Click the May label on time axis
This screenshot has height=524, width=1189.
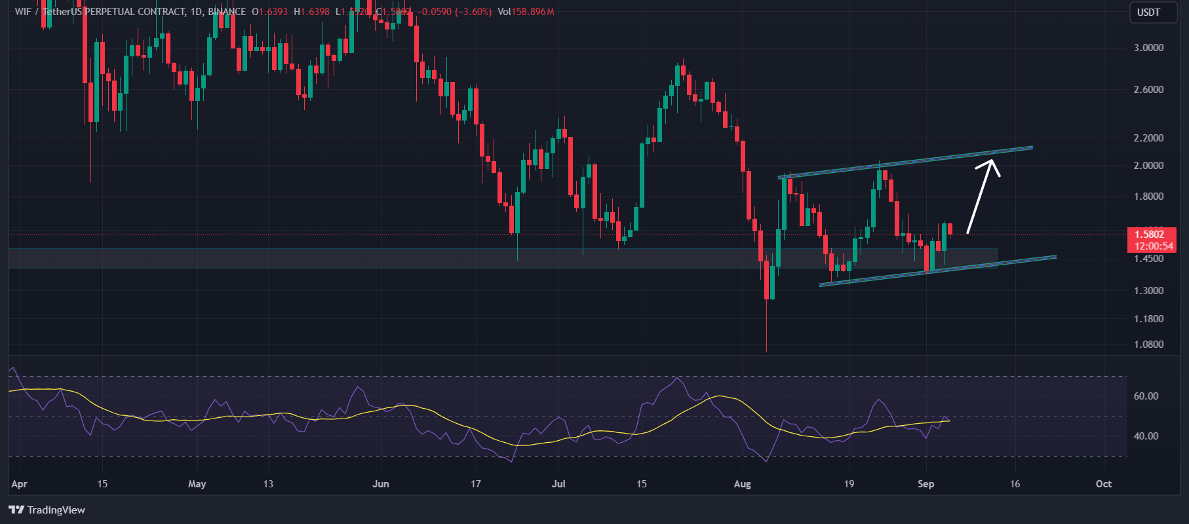pyautogui.click(x=197, y=484)
